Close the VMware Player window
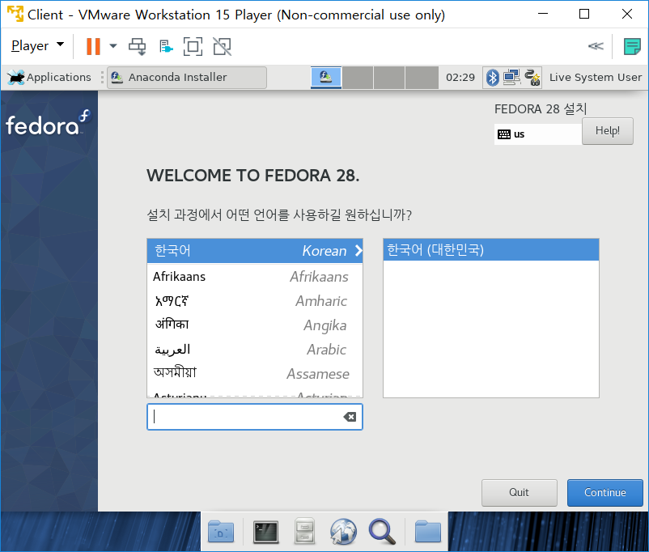649x552 pixels. 627,14
